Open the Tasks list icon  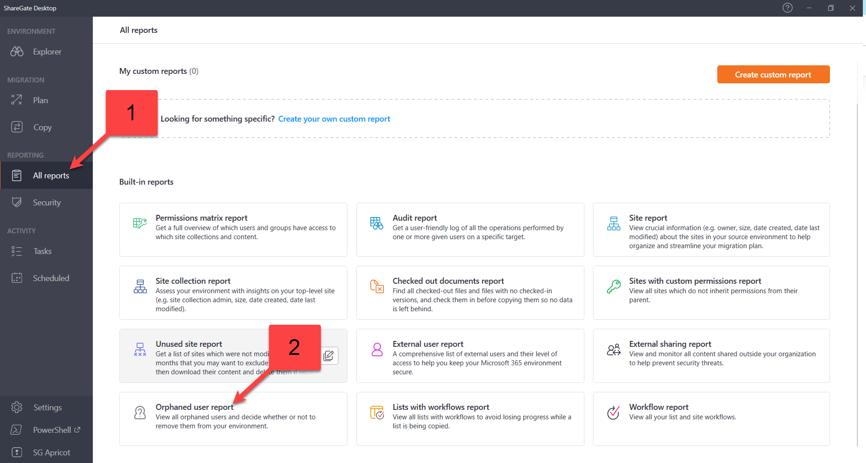tap(17, 251)
